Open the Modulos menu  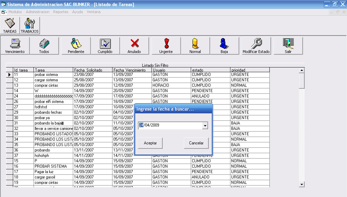pyautogui.click(x=15, y=12)
